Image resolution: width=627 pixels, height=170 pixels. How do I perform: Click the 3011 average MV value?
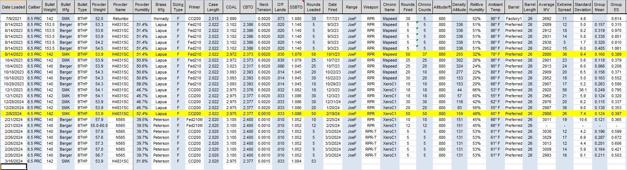546,120
